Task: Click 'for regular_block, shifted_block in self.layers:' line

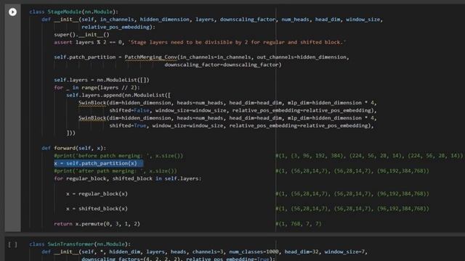Action: (x=128, y=178)
